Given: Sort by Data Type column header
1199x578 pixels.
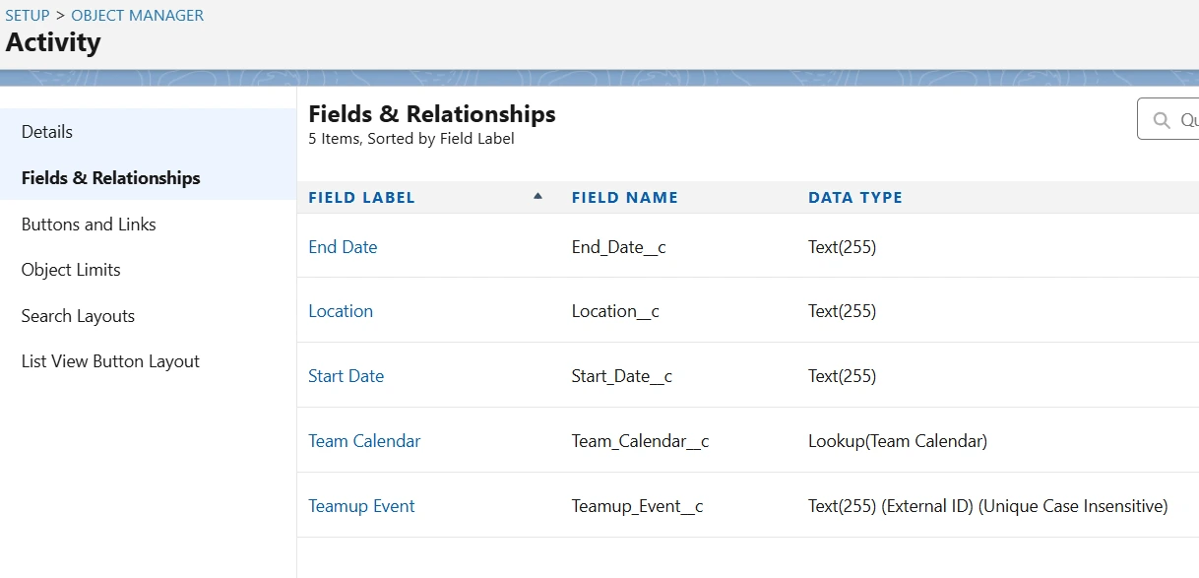Looking at the screenshot, I should tap(854, 198).
